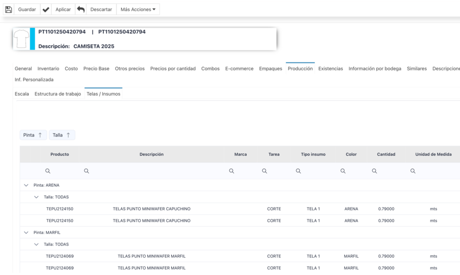Click the search icon under Color column
Viewport: 460px width, 275px height.
pyautogui.click(x=343, y=171)
